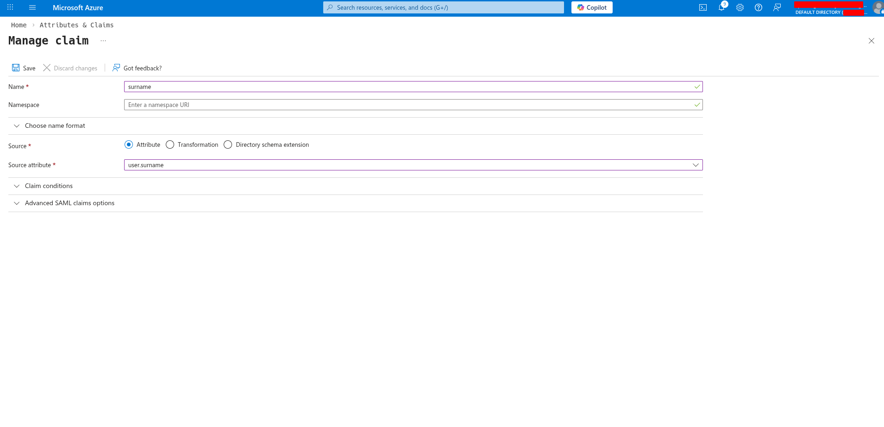Open the feedback icon in the top bar
Viewport: 884px width, 427px height.
click(777, 7)
